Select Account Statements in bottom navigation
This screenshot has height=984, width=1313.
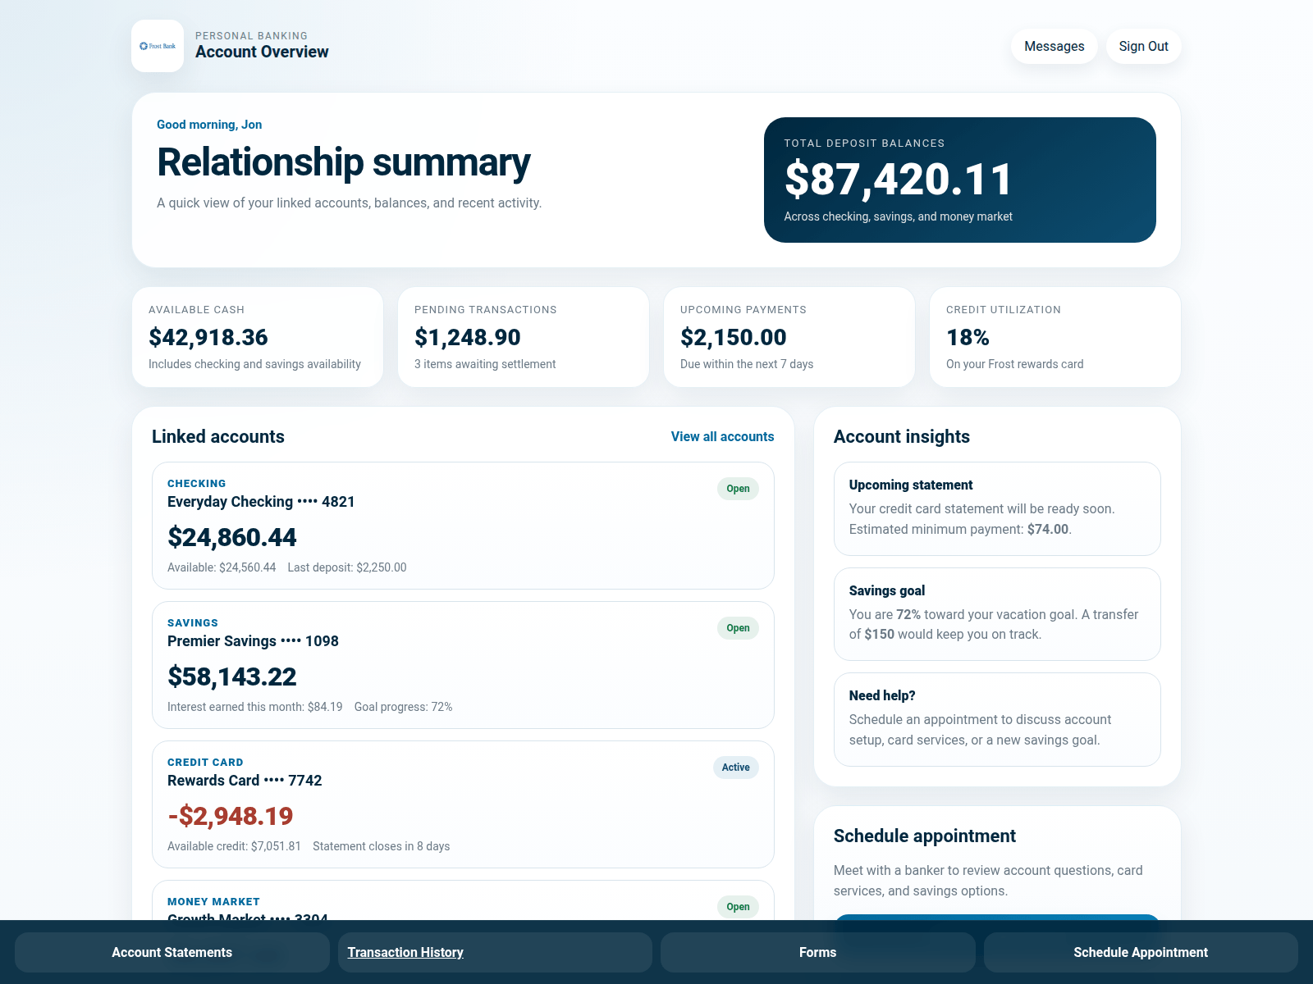(x=172, y=952)
